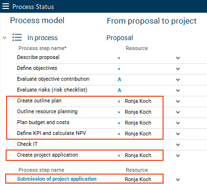The image size is (207, 184).
Task: Select the Outline resource planning step
Action: tap(47, 111)
